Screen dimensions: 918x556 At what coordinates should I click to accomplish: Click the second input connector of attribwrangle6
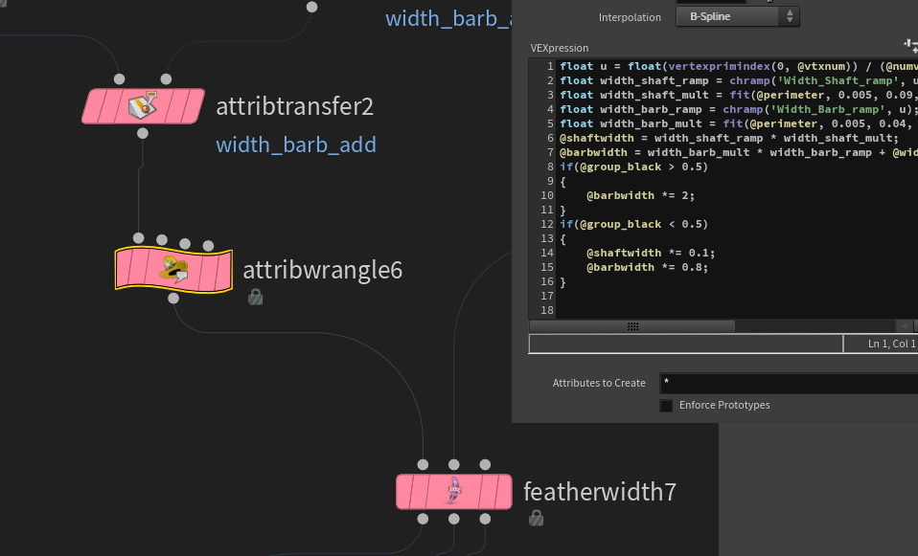coord(162,239)
